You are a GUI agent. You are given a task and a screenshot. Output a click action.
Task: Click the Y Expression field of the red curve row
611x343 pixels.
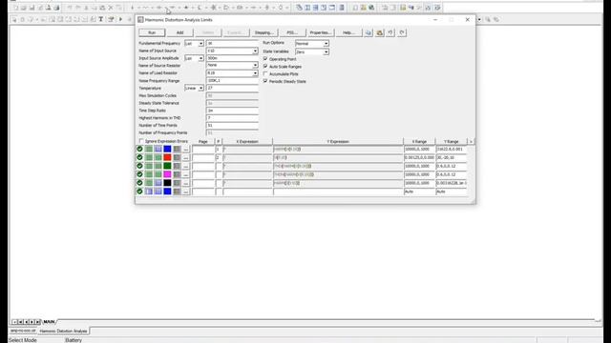click(338, 157)
